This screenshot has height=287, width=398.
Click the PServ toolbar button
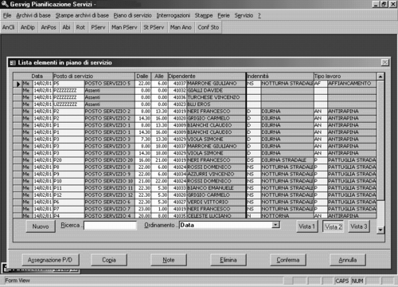98,27
